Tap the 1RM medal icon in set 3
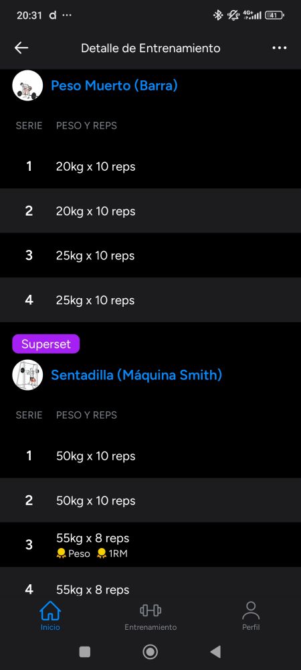Viewport: 301px width, 670px height. [x=102, y=554]
